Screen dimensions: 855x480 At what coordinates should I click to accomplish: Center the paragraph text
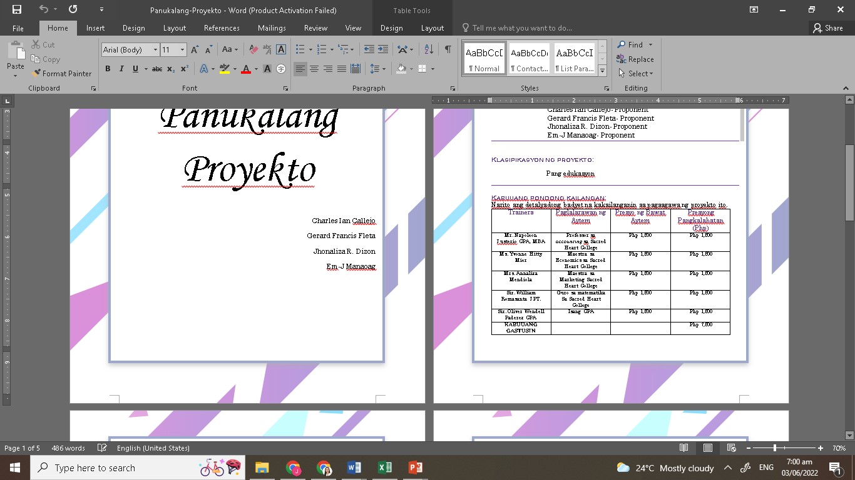coord(314,69)
